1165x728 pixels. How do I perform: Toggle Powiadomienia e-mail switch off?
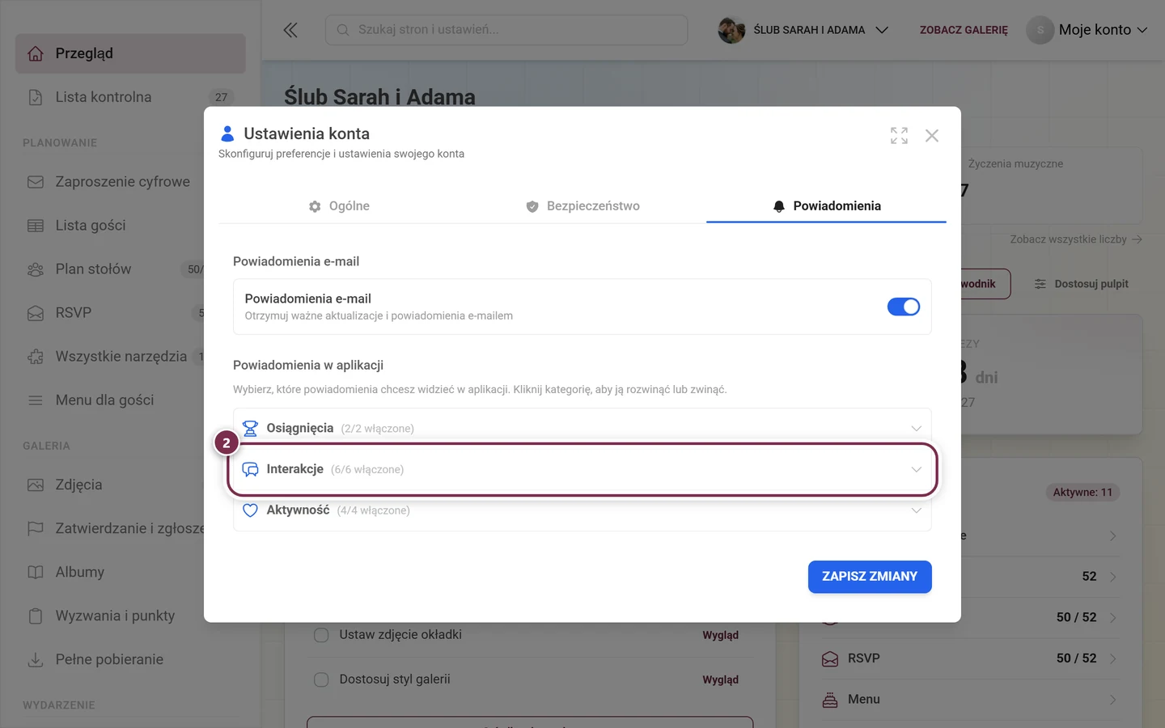click(x=904, y=307)
